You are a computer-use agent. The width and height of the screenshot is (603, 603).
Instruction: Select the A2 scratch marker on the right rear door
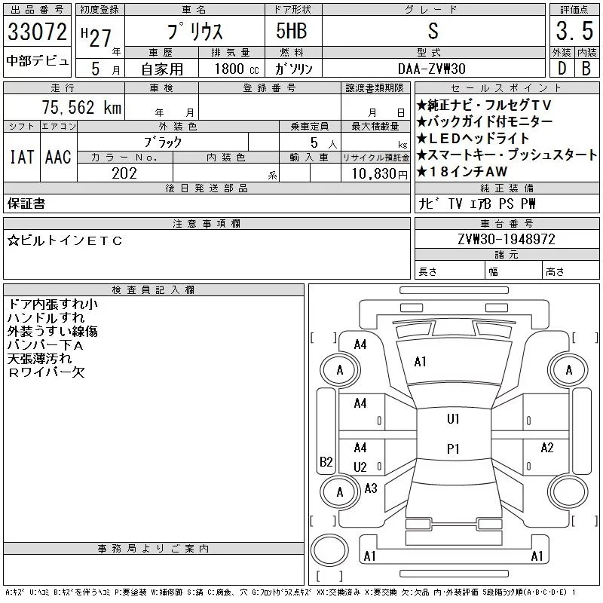(x=547, y=448)
